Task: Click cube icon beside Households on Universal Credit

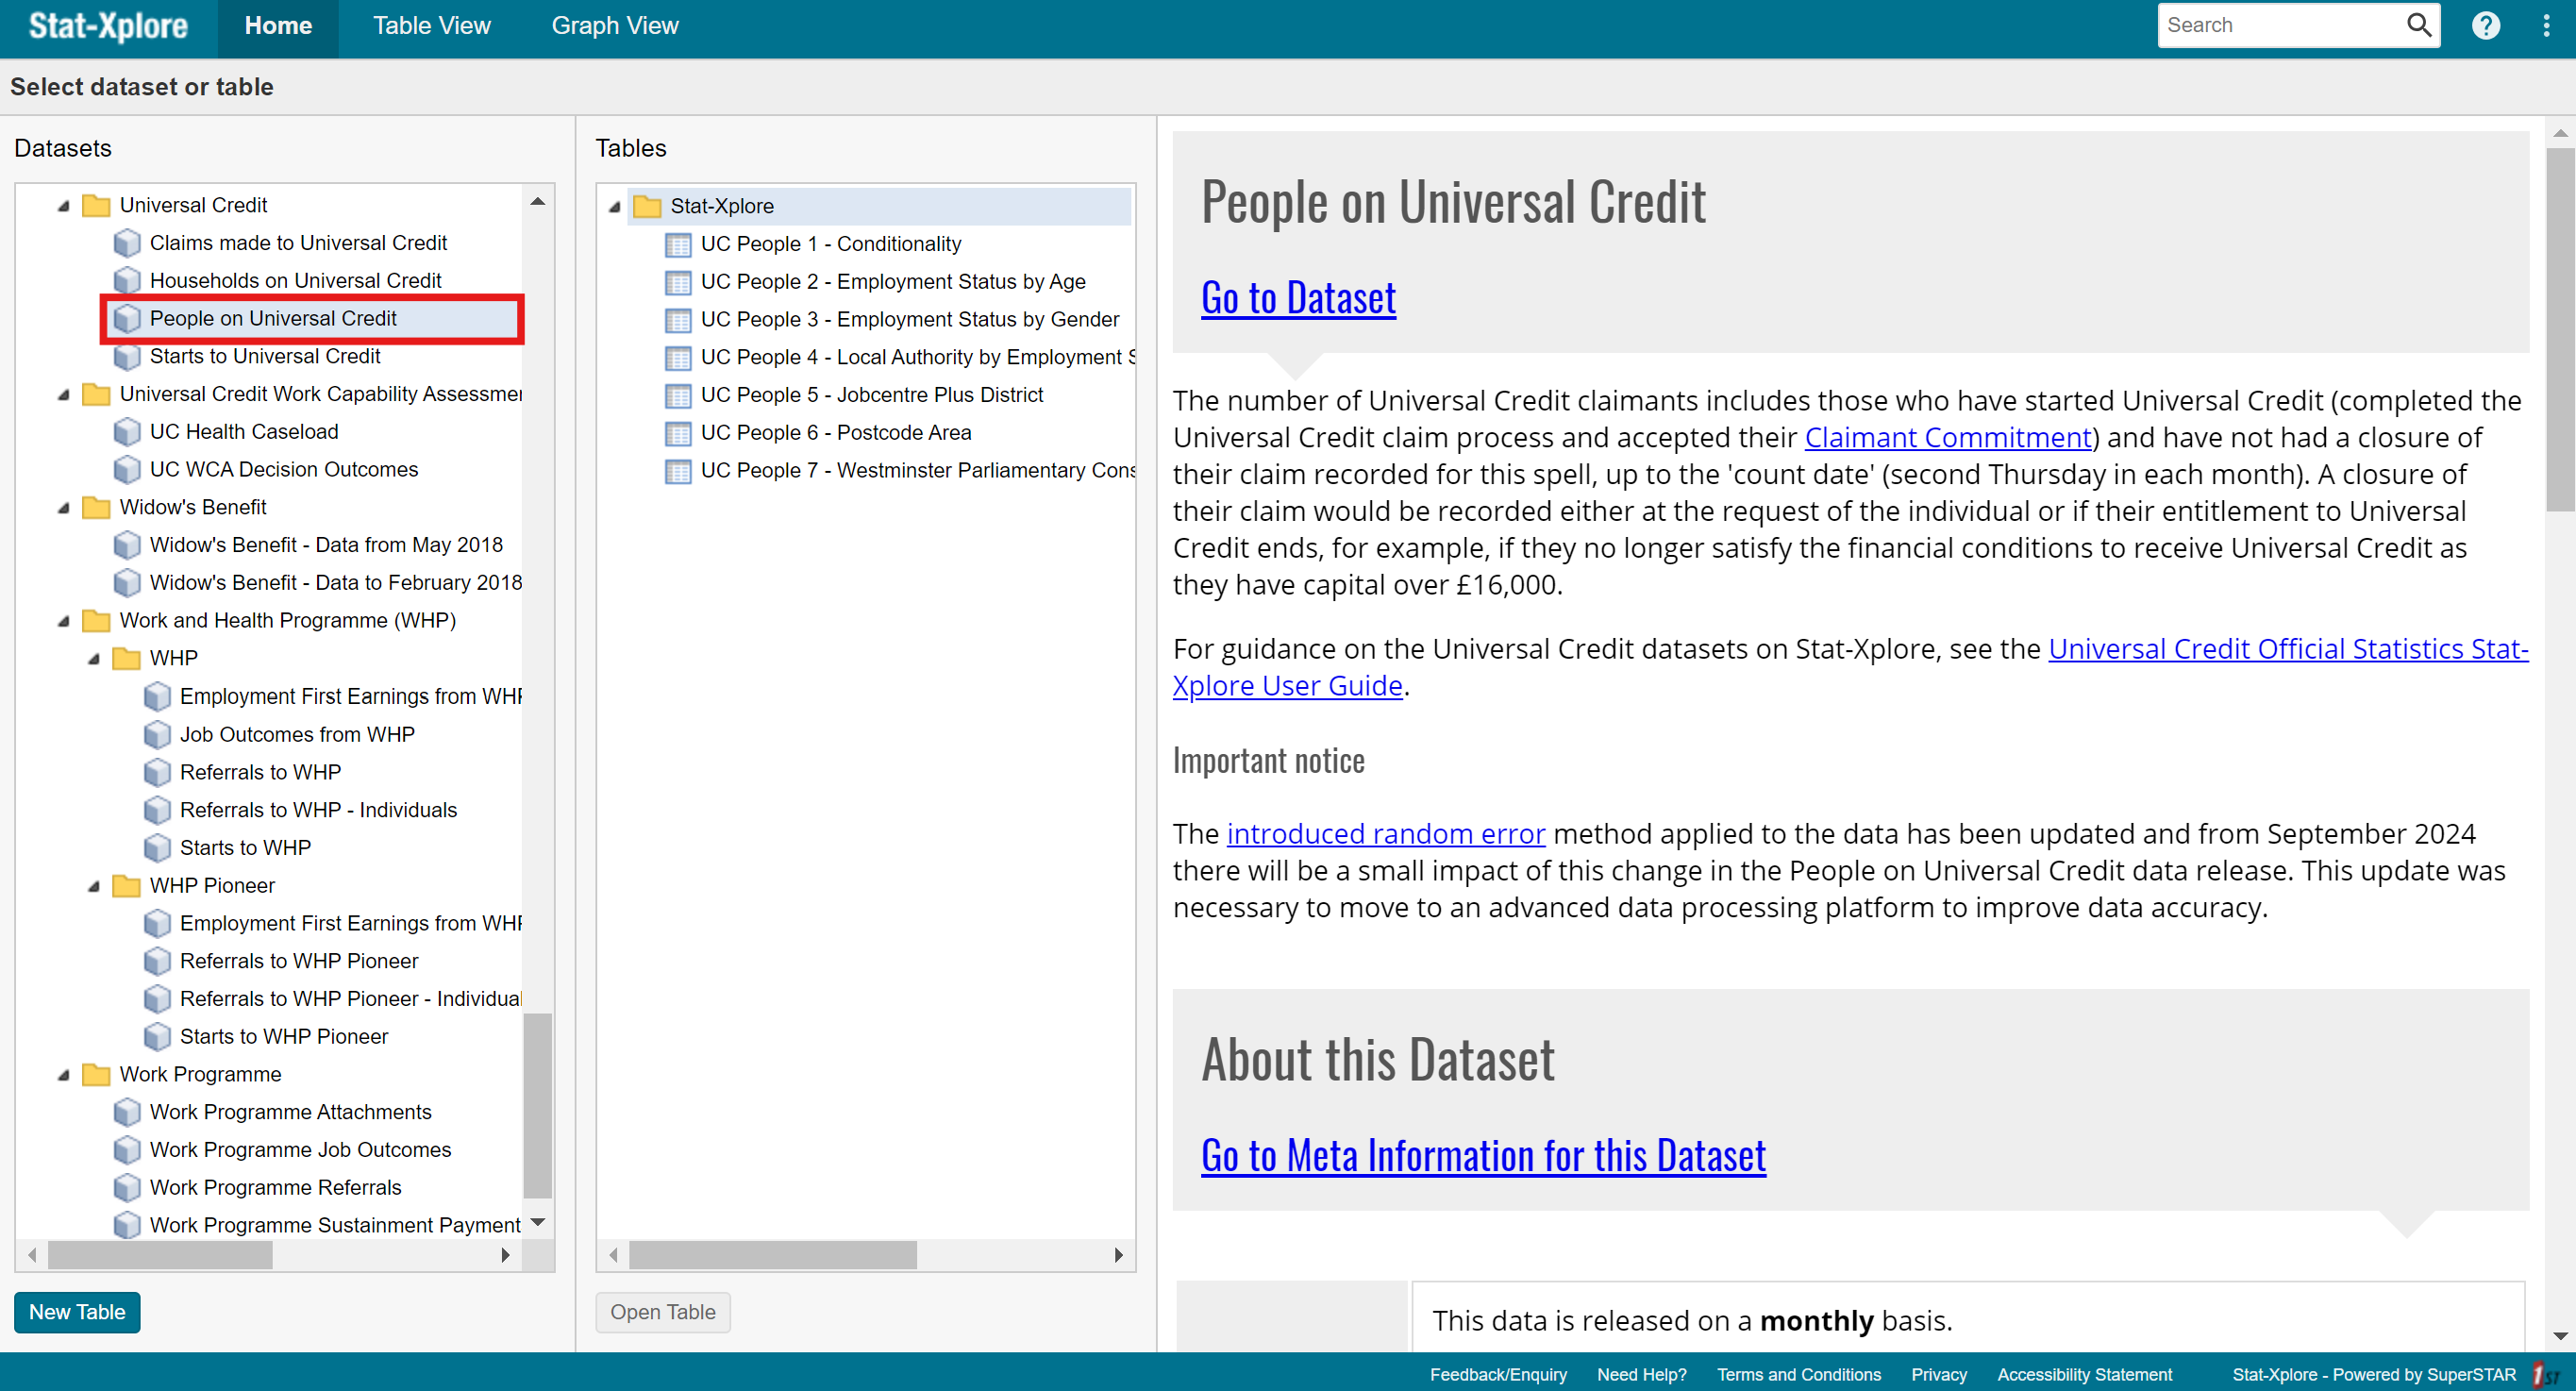Action: [127, 281]
